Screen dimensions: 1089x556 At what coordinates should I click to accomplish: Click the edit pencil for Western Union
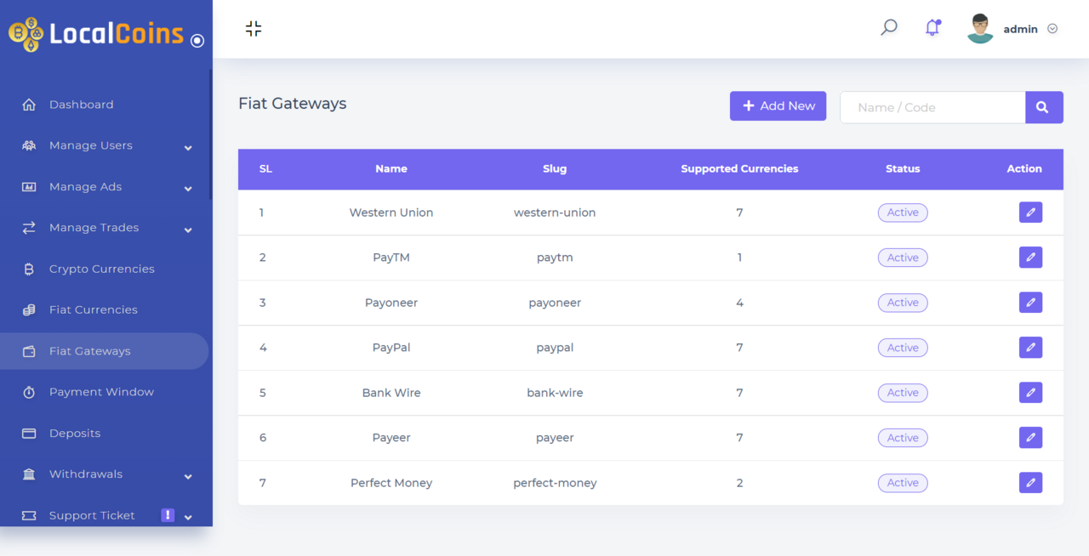click(x=1030, y=213)
